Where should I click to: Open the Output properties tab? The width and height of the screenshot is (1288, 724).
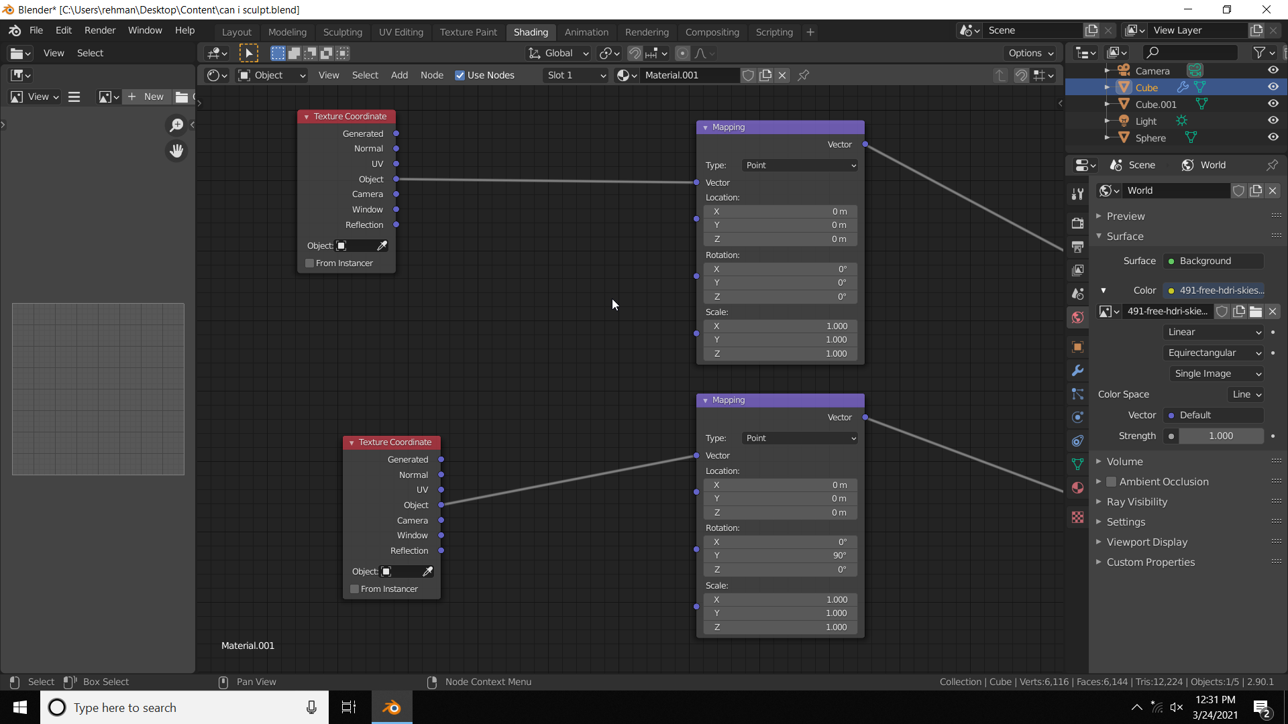1077,247
